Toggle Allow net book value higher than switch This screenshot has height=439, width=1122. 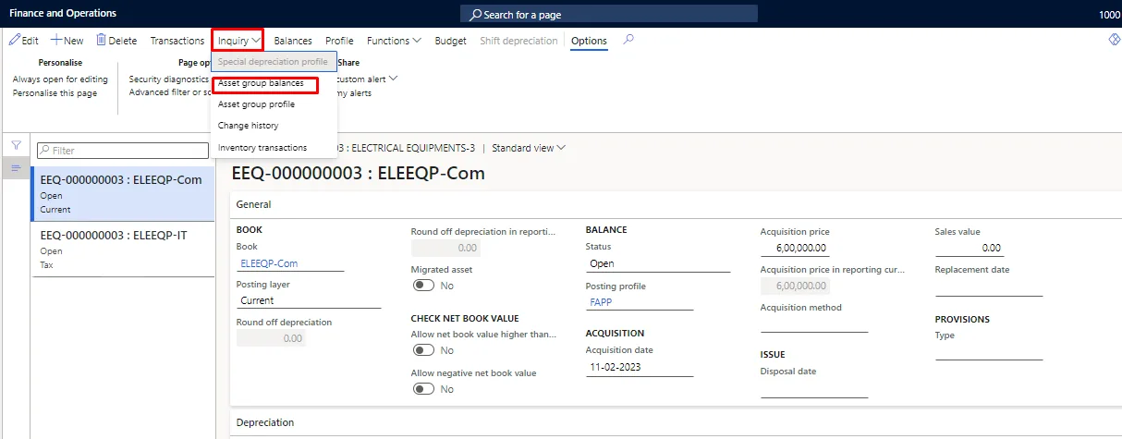click(423, 350)
